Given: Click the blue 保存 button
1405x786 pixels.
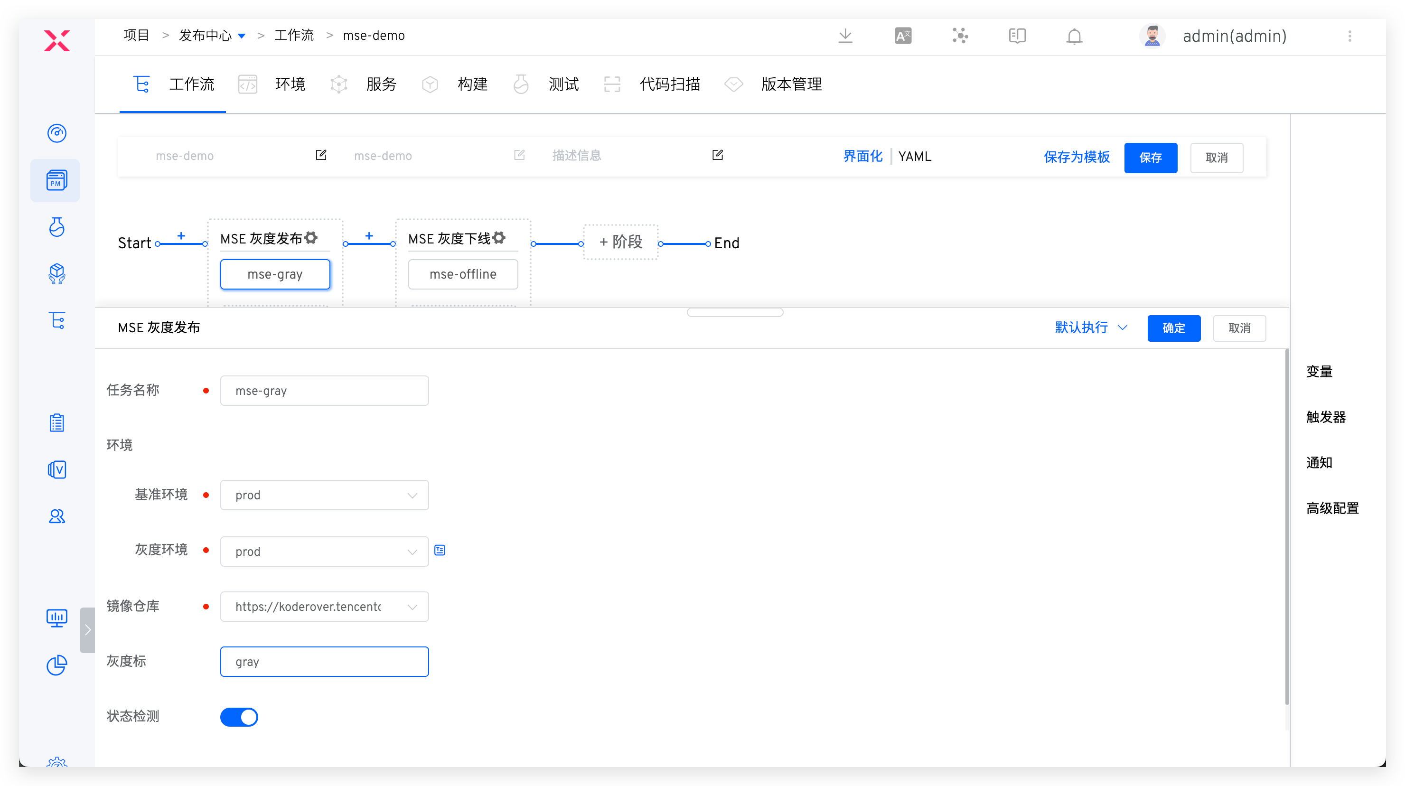Looking at the screenshot, I should point(1150,158).
